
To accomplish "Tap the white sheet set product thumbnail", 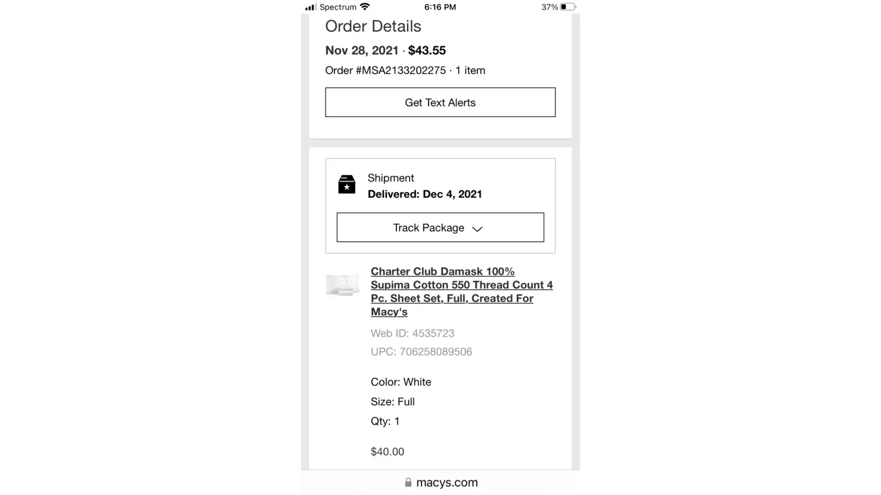I will [x=342, y=285].
